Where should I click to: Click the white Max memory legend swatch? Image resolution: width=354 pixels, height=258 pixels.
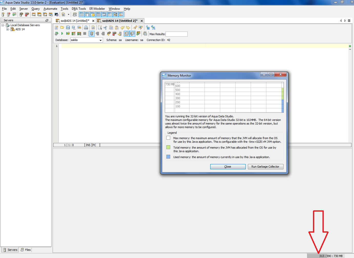[168, 138]
